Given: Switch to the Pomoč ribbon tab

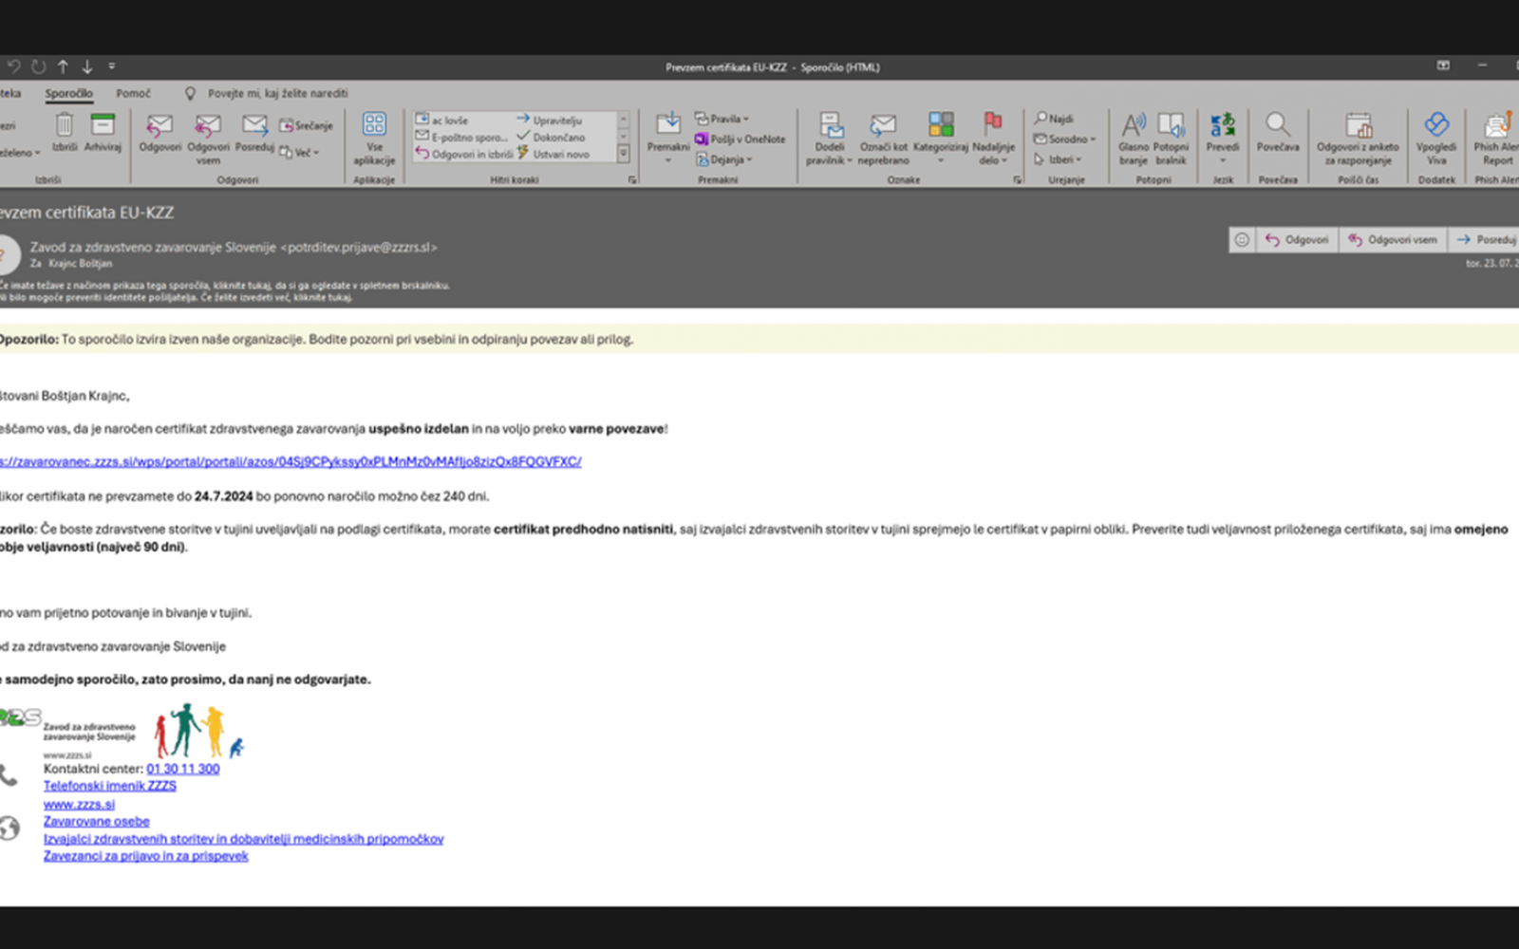Looking at the screenshot, I should point(133,93).
